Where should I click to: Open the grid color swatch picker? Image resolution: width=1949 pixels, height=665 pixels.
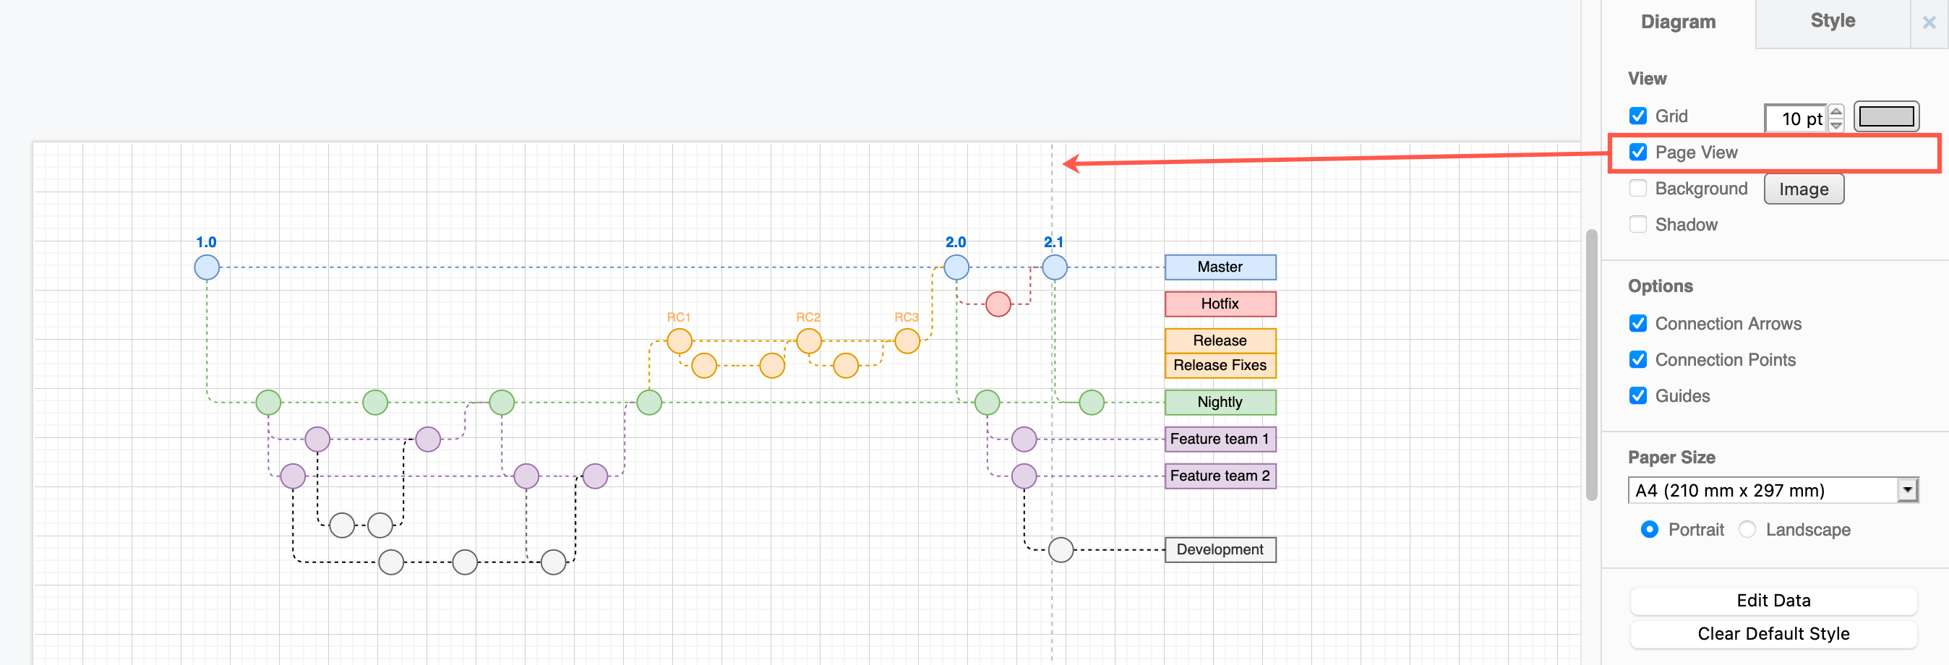pos(1887,116)
